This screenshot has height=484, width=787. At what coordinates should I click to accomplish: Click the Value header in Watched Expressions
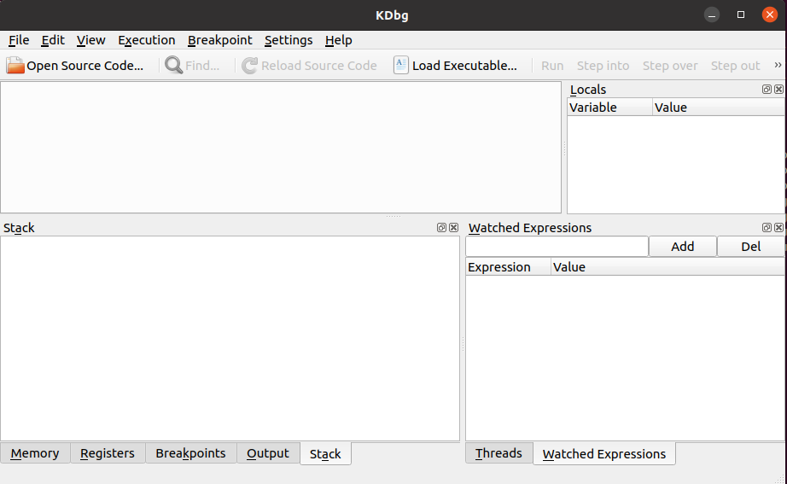point(668,267)
